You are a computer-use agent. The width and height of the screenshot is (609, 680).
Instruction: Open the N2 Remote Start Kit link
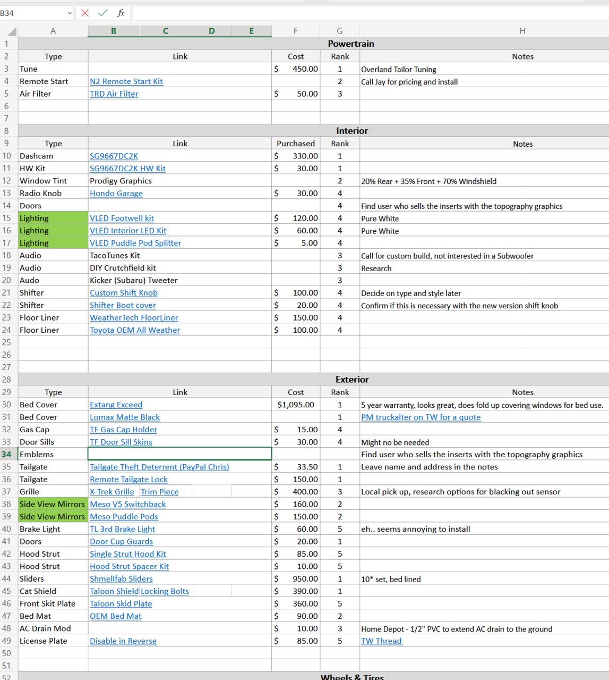tap(126, 81)
